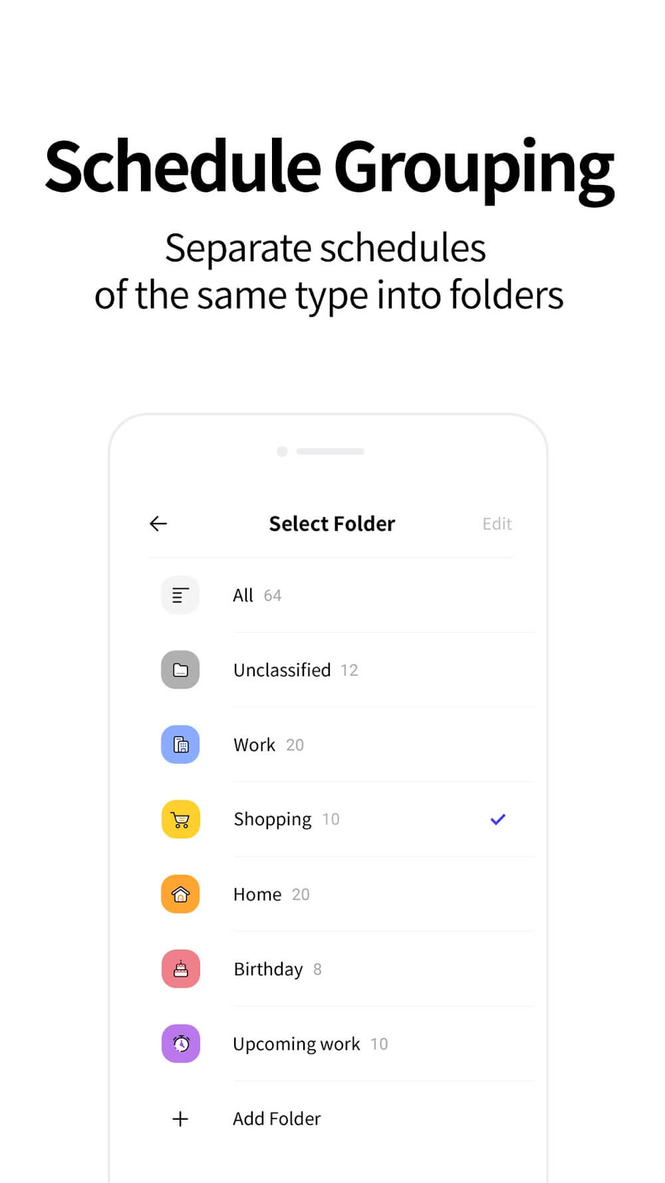Select the Birthday folder label
Screen dimensions: 665x1183
click(268, 969)
